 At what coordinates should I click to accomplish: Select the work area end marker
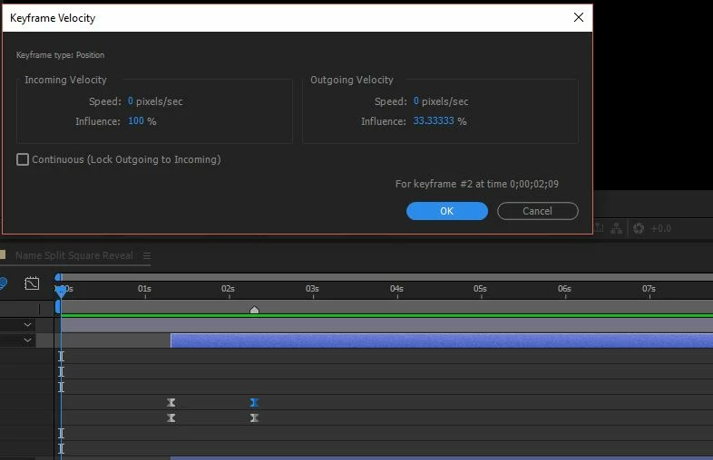pyautogui.click(x=254, y=310)
